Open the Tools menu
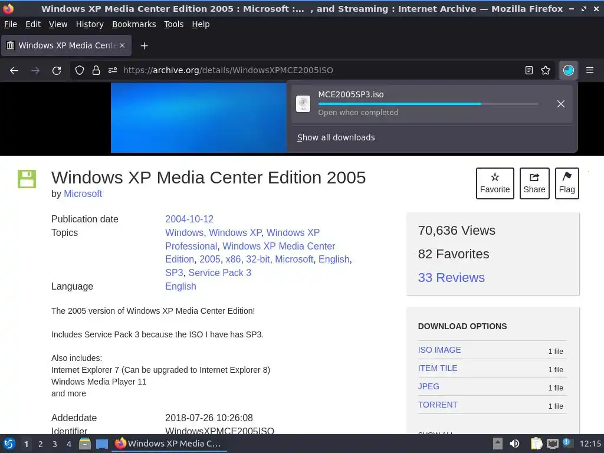 (174, 24)
